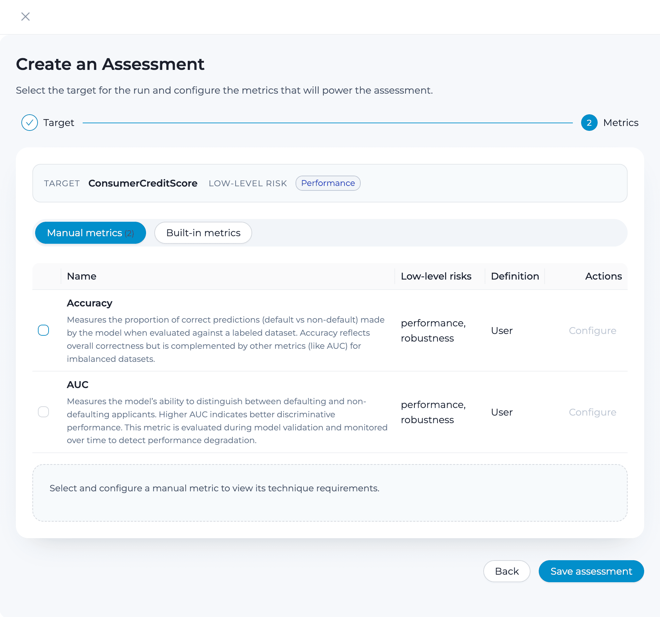This screenshot has height=617, width=660.
Task: Click Save assessment
Action: pyautogui.click(x=591, y=571)
